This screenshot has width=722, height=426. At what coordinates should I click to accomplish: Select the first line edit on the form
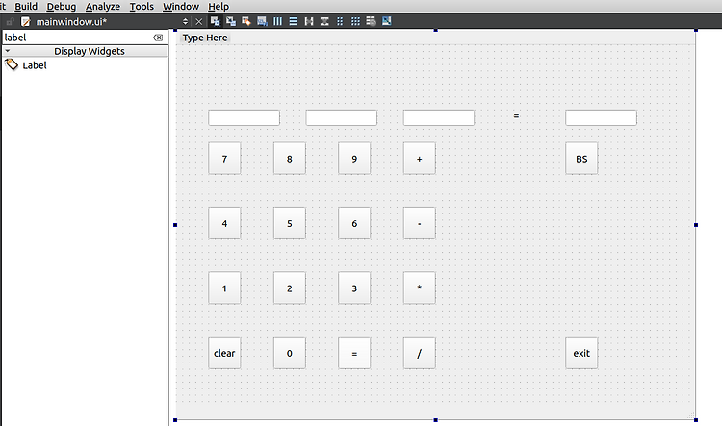245,117
